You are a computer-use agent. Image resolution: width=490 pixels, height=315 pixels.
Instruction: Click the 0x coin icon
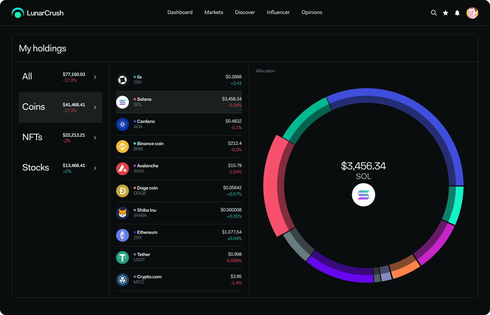[123, 80]
